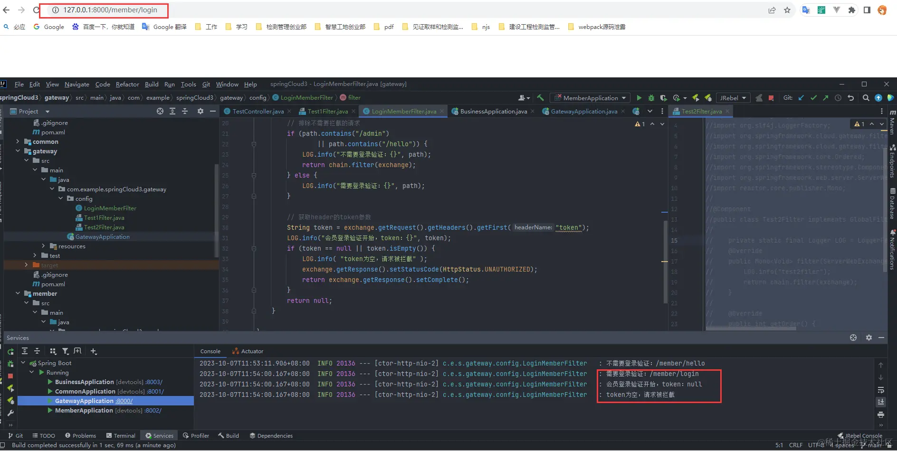Collapse Running node in Services
897x451 pixels.
(32, 372)
